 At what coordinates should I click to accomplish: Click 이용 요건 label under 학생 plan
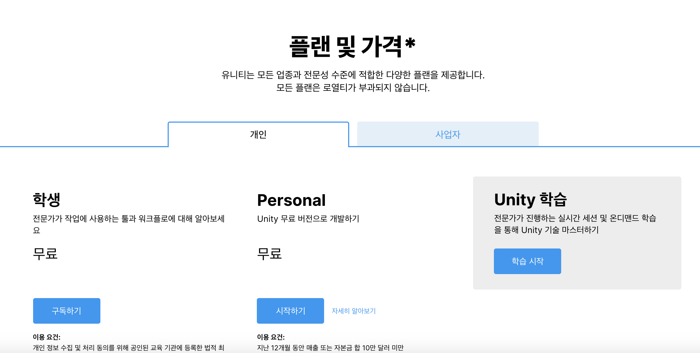click(x=46, y=337)
